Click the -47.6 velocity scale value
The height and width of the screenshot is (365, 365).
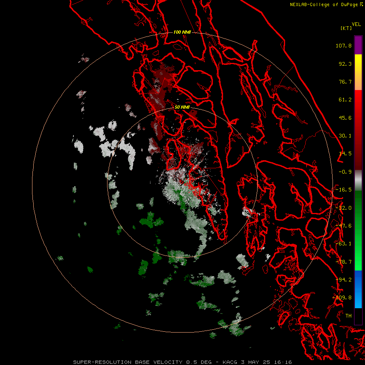pyautogui.click(x=344, y=226)
